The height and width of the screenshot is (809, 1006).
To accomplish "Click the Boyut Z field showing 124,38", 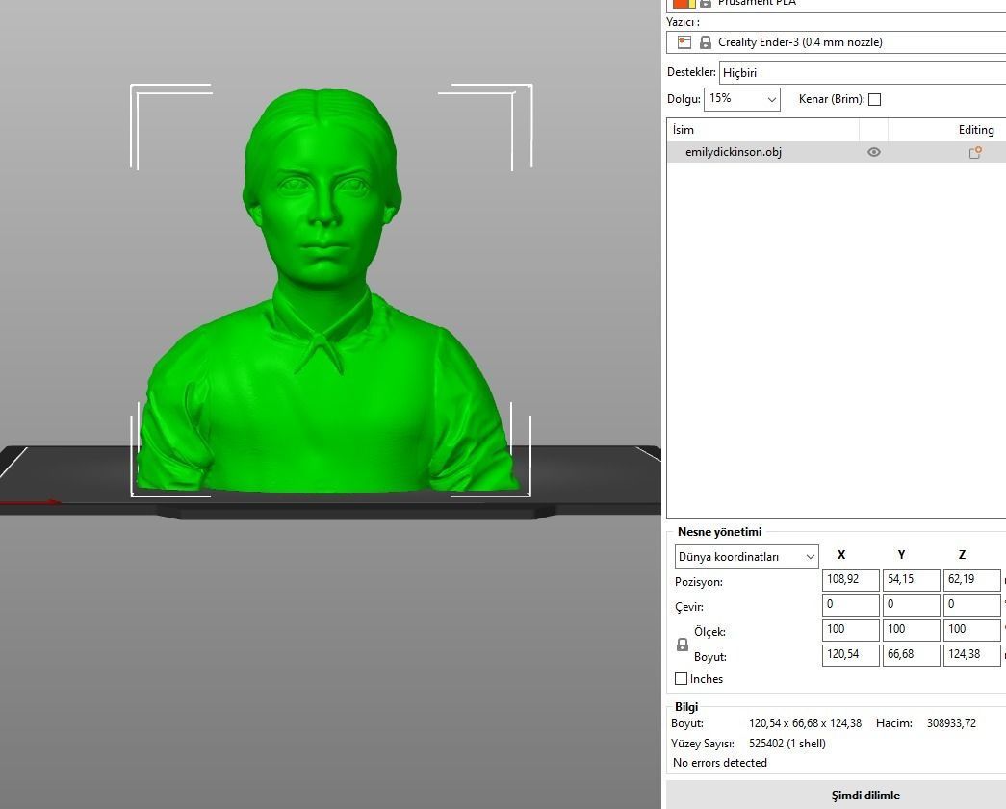I will [x=972, y=655].
